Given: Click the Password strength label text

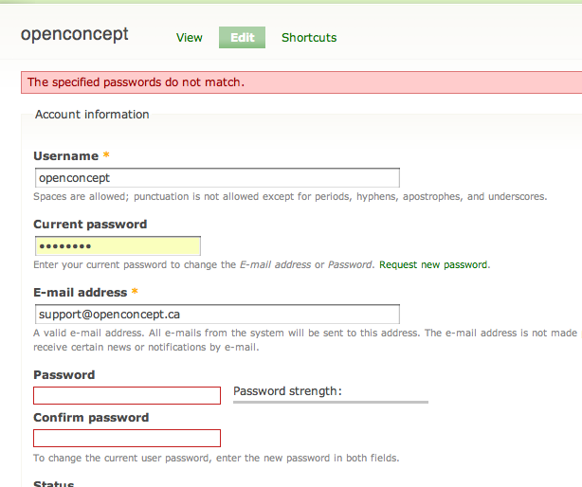Looking at the screenshot, I should (x=287, y=391).
